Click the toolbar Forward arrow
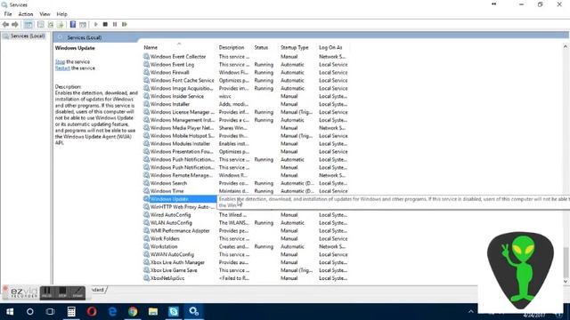 [x=15, y=24]
